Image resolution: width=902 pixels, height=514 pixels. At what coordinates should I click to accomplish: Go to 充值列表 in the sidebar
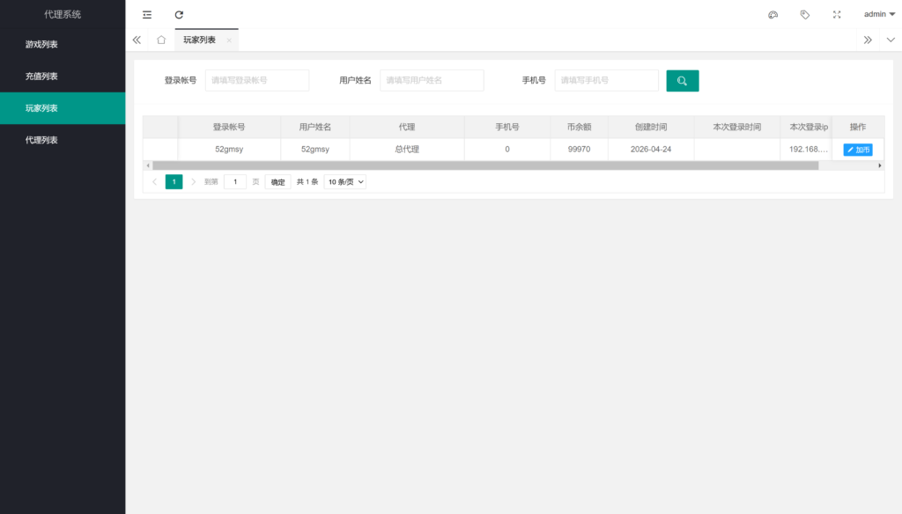(x=41, y=77)
